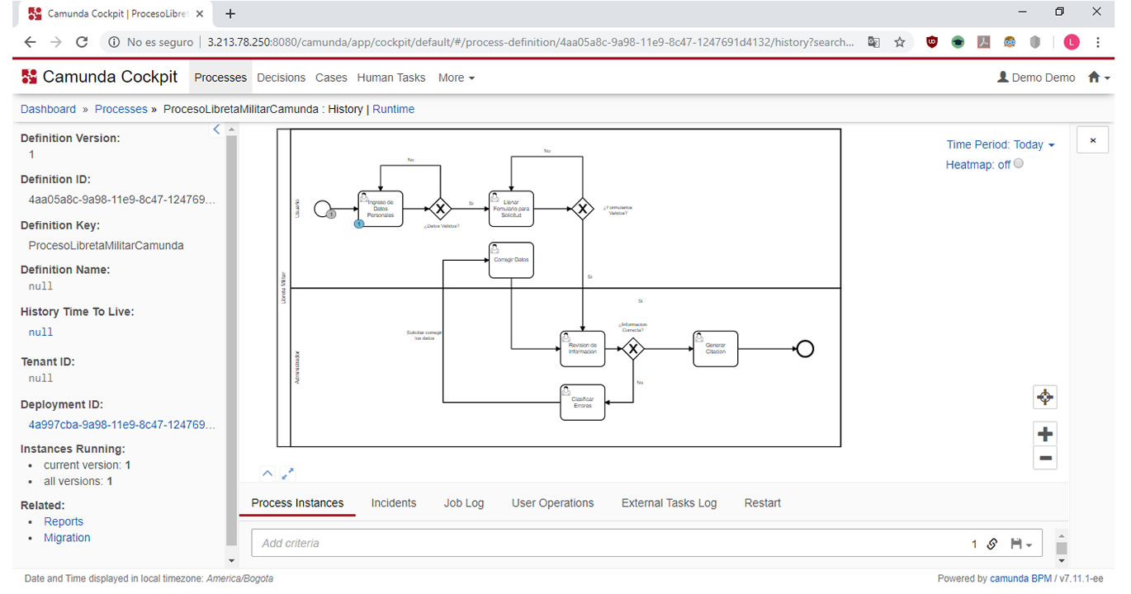
Task: Open the Migration related link
Action: [67, 538]
